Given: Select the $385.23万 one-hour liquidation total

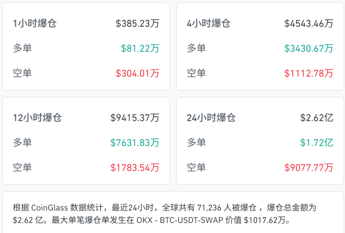Looking at the screenshot, I should pyautogui.click(x=137, y=23).
